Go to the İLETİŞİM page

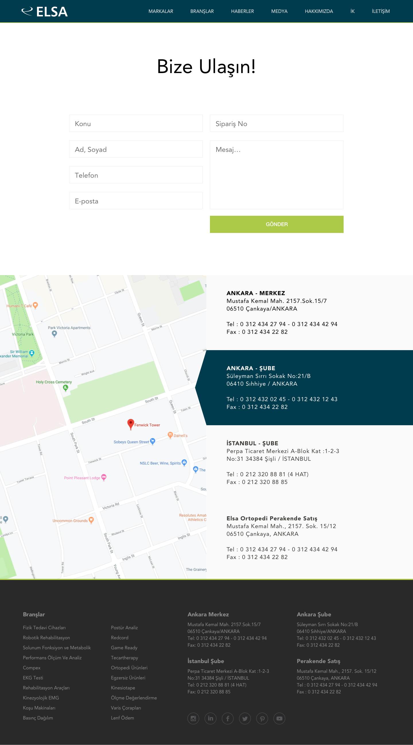point(381,11)
